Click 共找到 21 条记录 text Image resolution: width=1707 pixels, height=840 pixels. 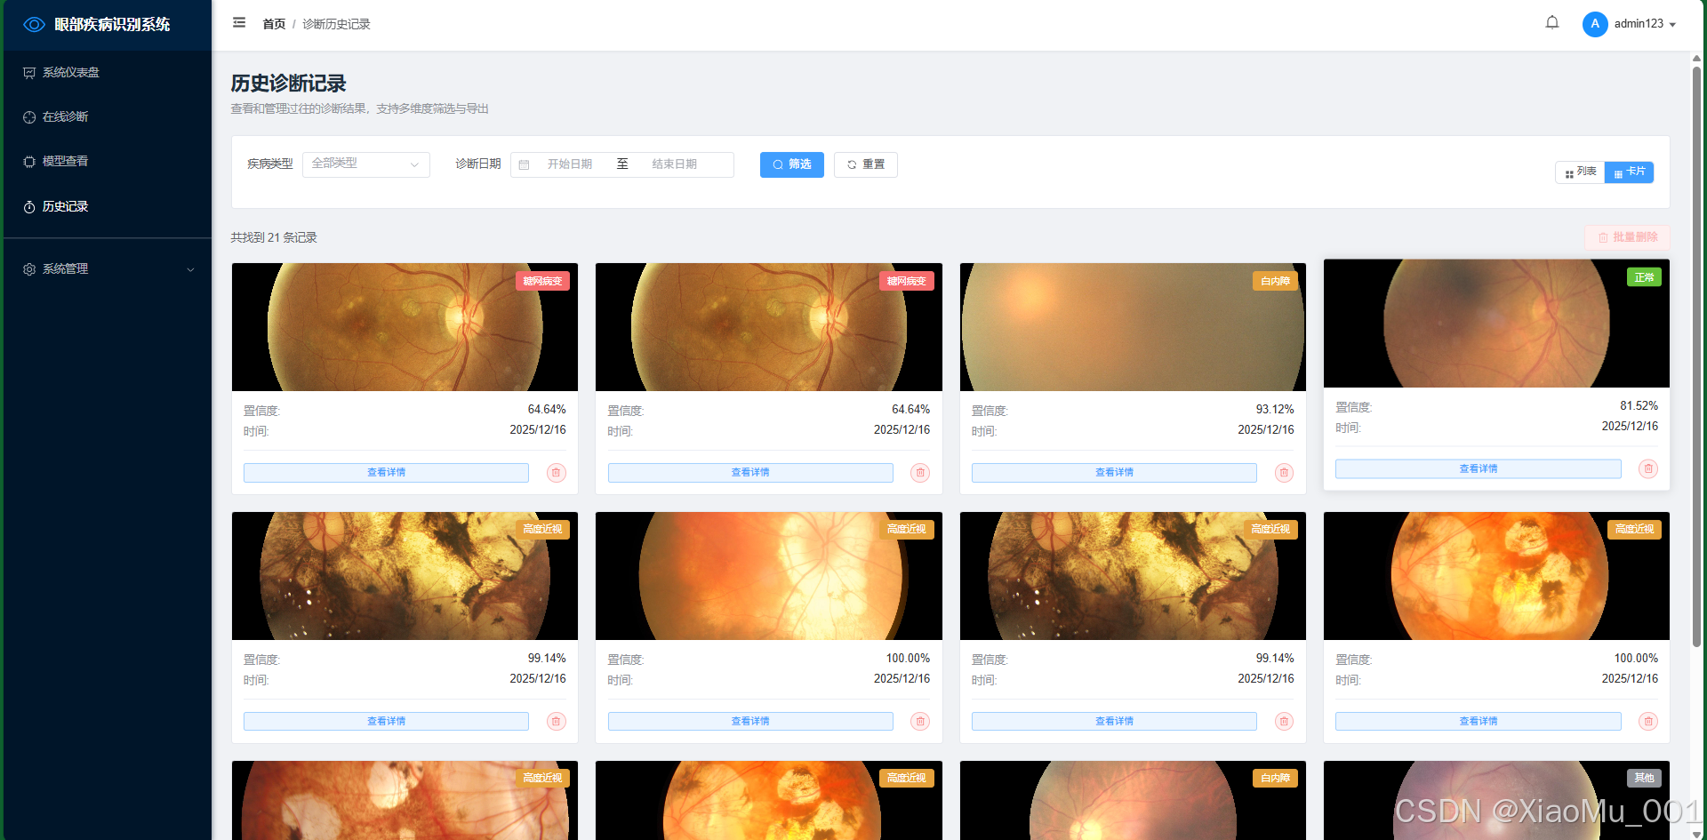[x=274, y=238]
